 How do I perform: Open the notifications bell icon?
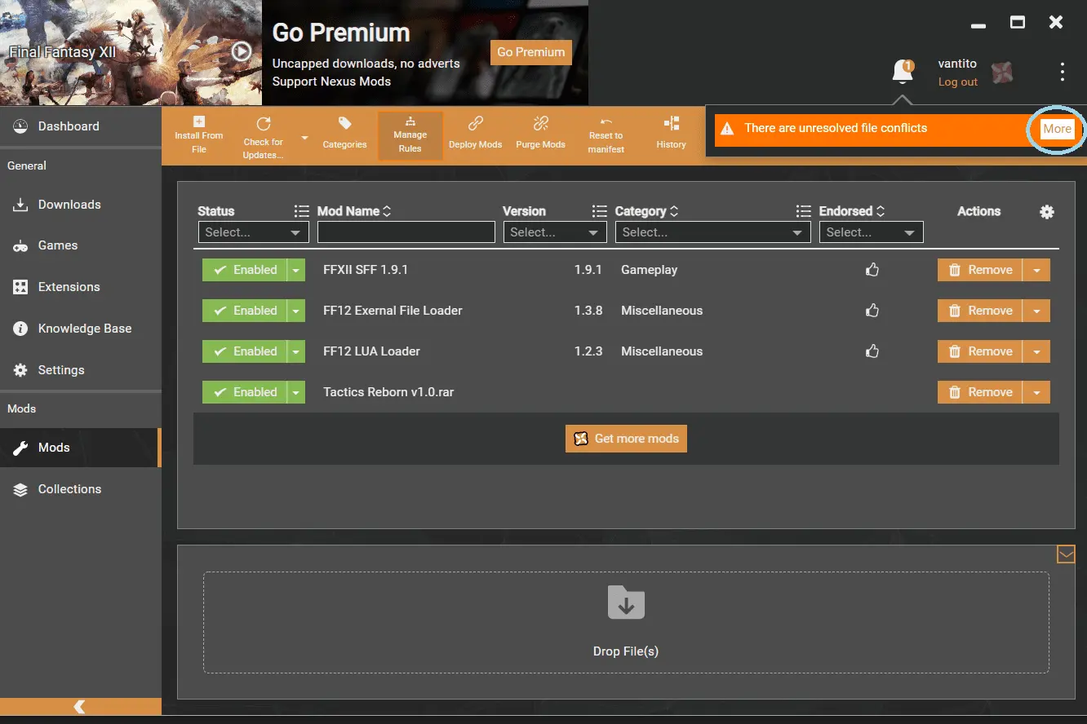point(903,72)
